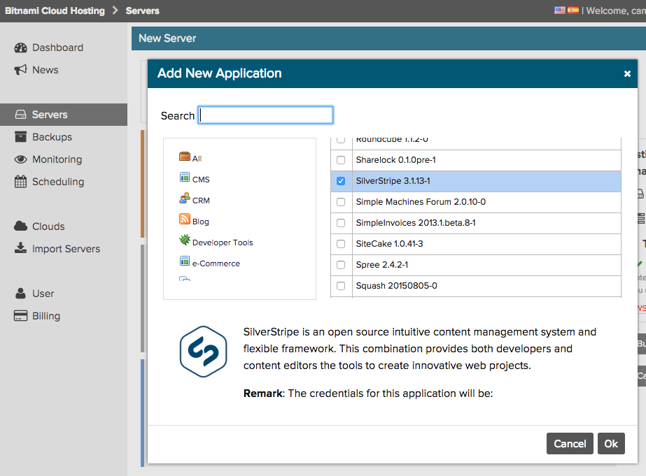Click the Import Servers download icon
The width and height of the screenshot is (646, 476).
tap(20, 248)
